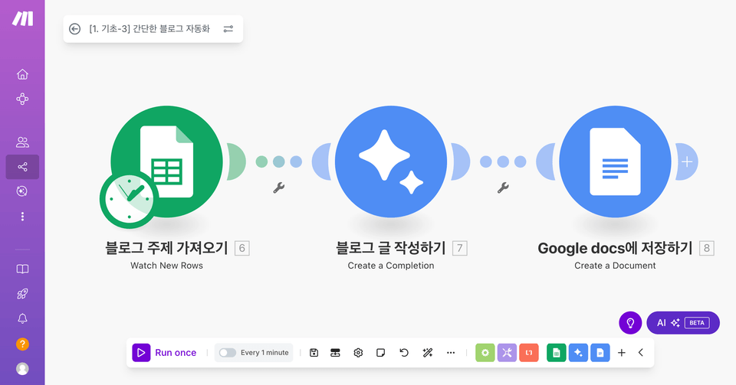Image resolution: width=736 pixels, height=385 pixels.
Task: Click module label 블로그 주제 가져오기
Action: pos(166,248)
